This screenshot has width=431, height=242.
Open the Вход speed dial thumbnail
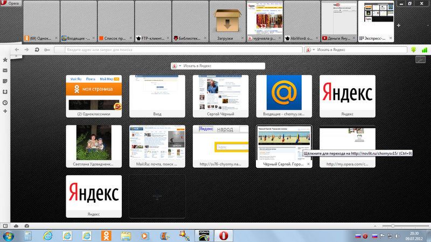pos(157,96)
